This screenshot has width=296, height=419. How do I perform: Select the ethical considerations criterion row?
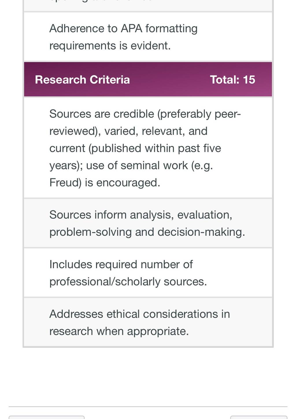click(x=148, y=322)
